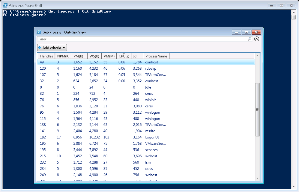Collapse the filter panel with chevron button
The image size is (299, 192).
(x=257, y=39)
